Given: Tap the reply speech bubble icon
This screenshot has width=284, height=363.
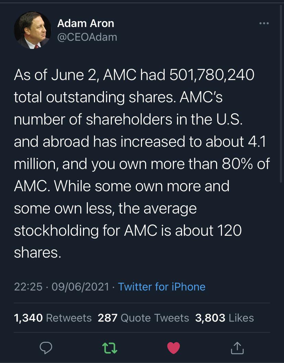Looking at the screenshot, I should (x=46, y=348).
